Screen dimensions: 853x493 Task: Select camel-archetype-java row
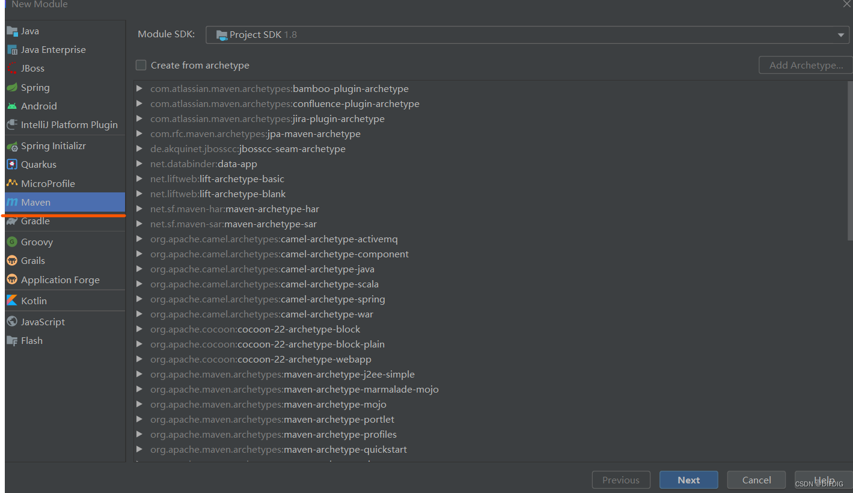pyautogui.click(x=491, y=269)
